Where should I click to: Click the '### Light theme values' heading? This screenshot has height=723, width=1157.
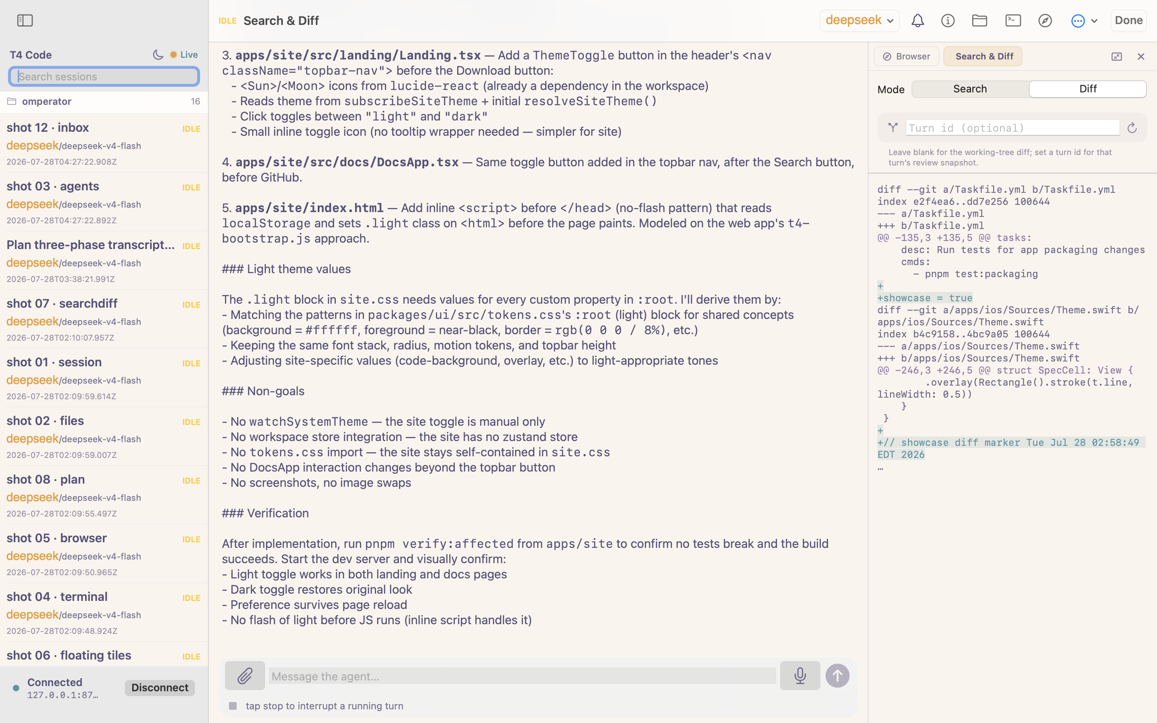(286, 269)
